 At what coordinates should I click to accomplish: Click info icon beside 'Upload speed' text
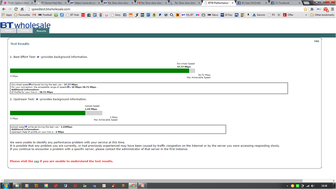click(x=26, y=127)
